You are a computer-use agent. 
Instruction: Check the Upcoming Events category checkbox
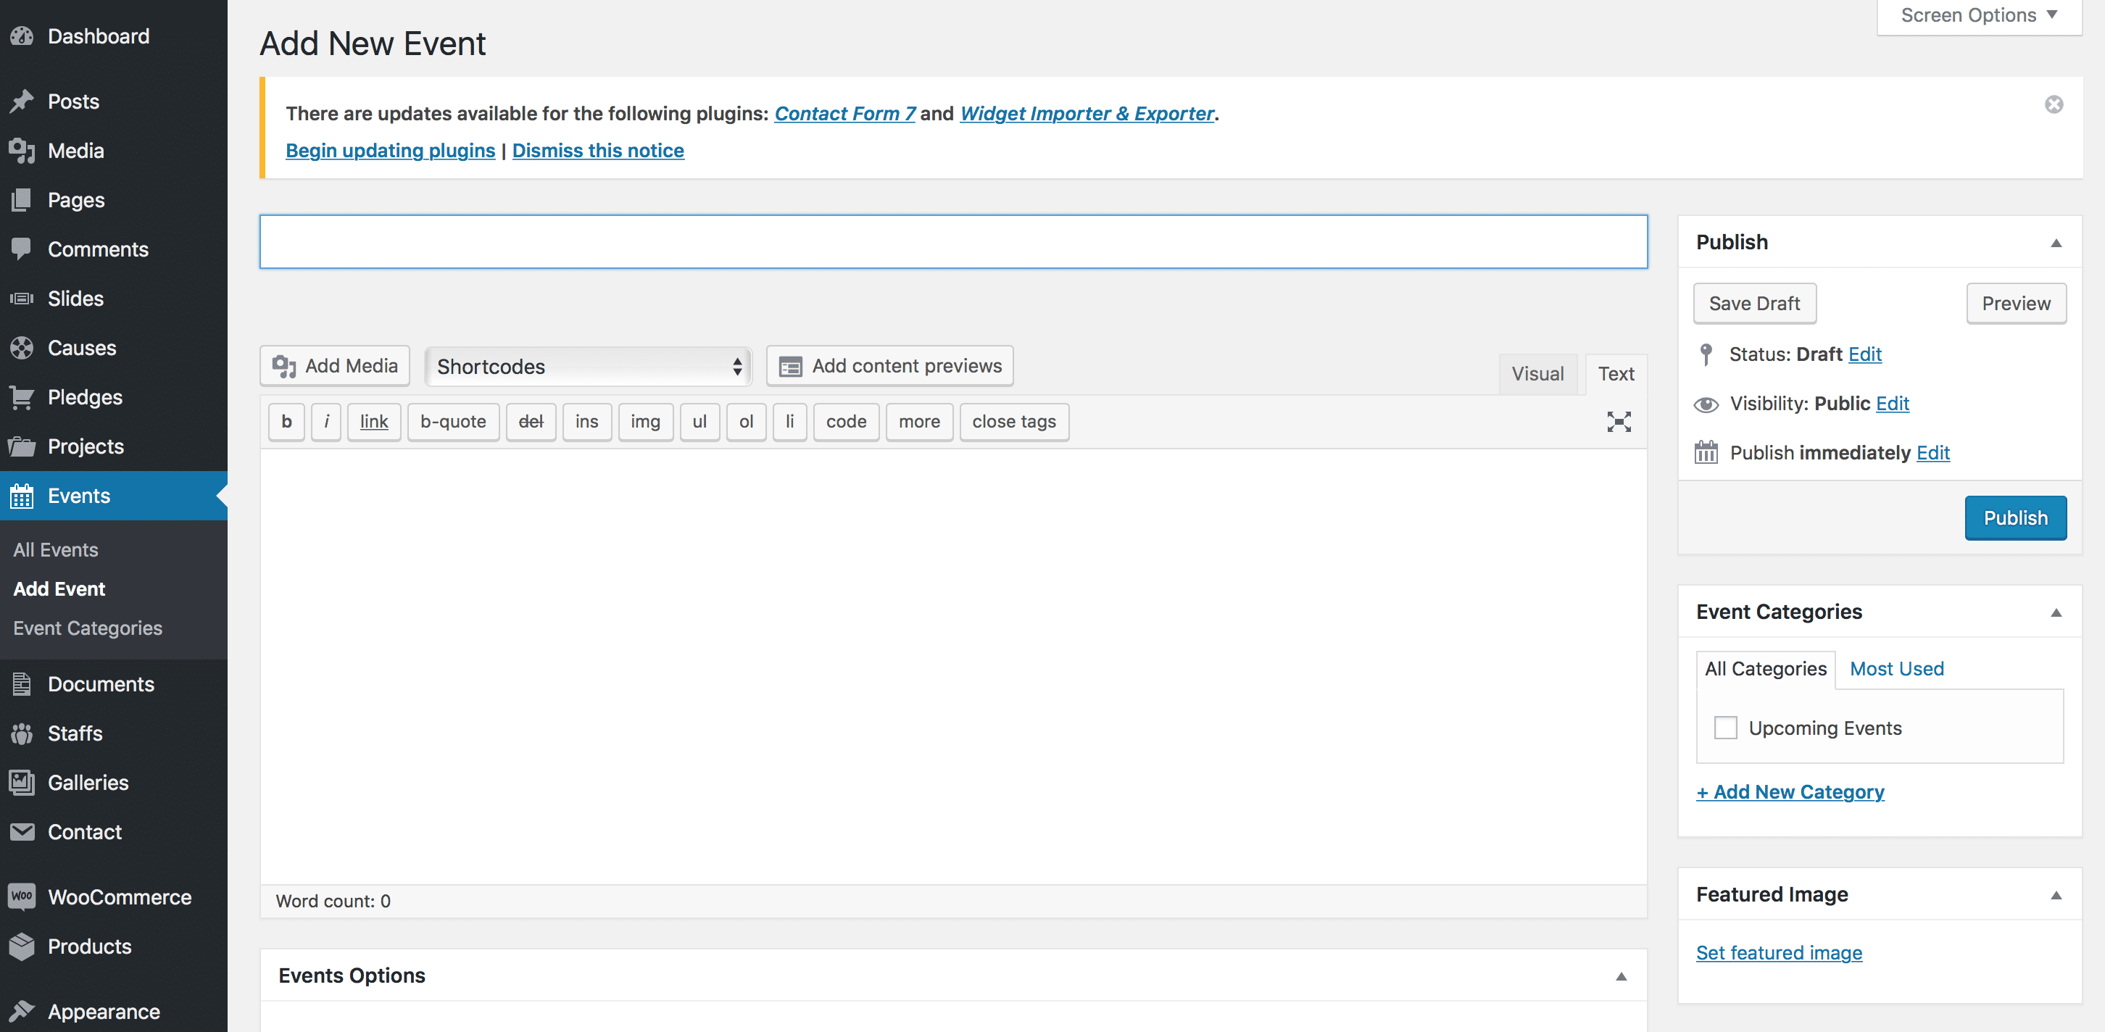click(1725, 727)
